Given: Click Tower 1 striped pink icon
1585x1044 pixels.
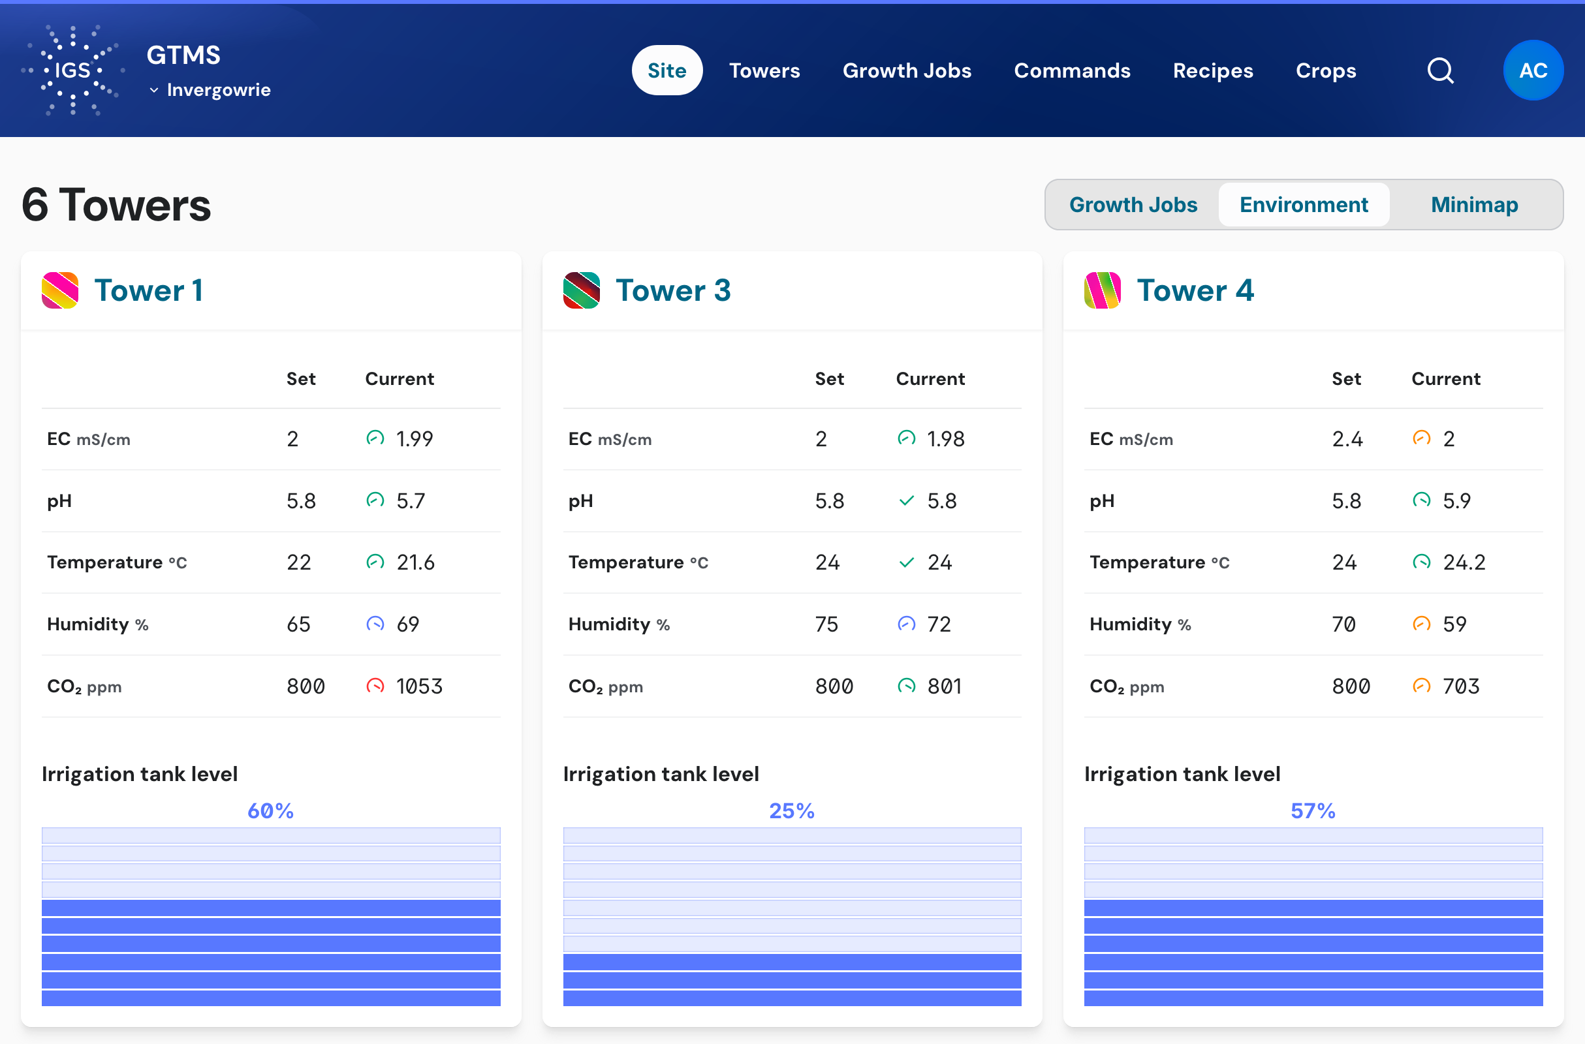Looking at the screenshot, I should point(60,290).
